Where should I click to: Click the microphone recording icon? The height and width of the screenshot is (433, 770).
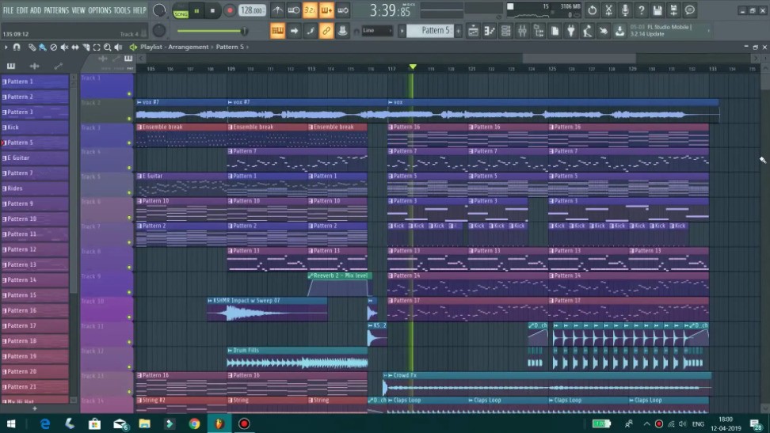[625, 10]
